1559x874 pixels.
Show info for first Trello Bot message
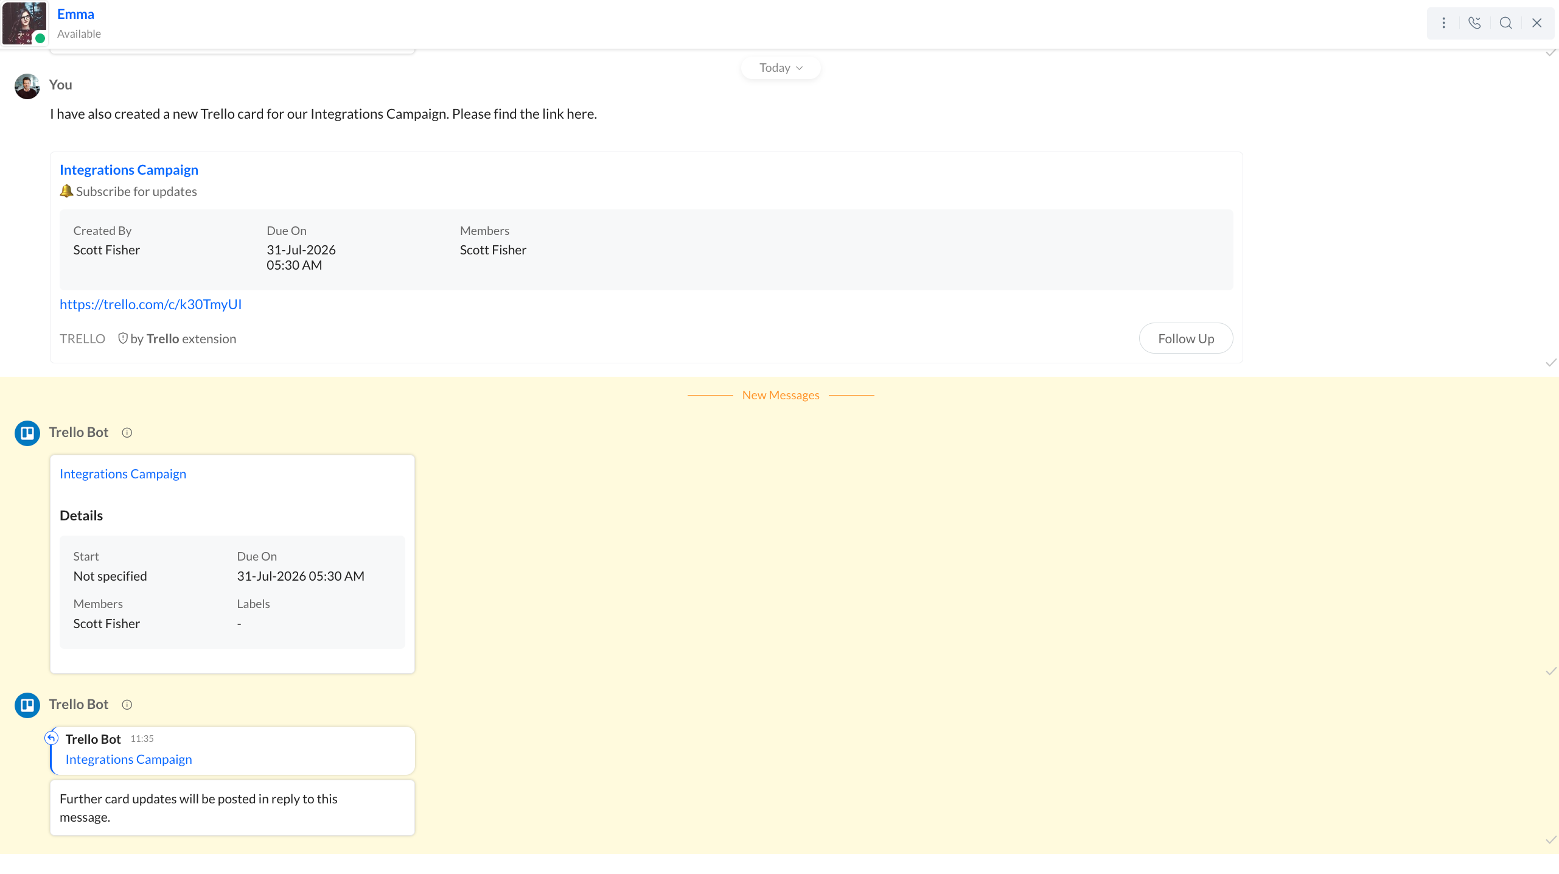point(127,433)
